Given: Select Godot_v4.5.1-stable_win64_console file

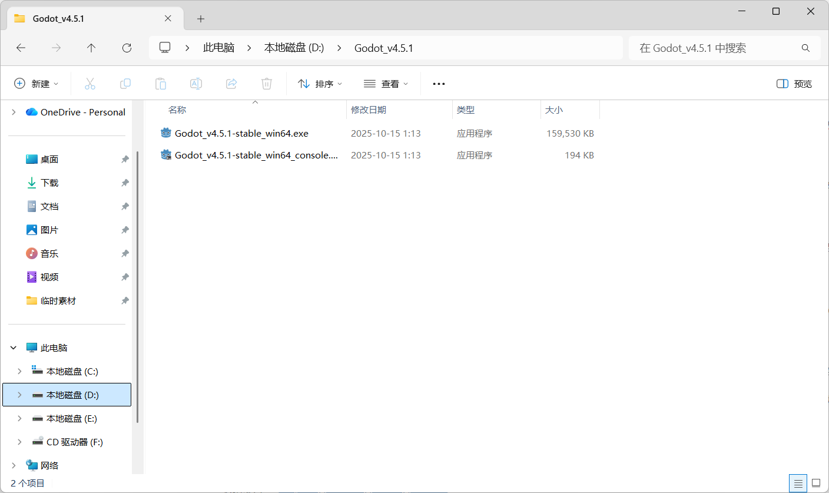Looking at the screenshot, I should [x=257, y=155].
